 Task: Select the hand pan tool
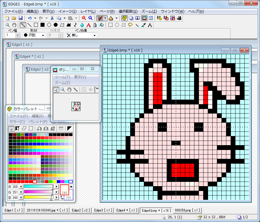tap(14, 25)
